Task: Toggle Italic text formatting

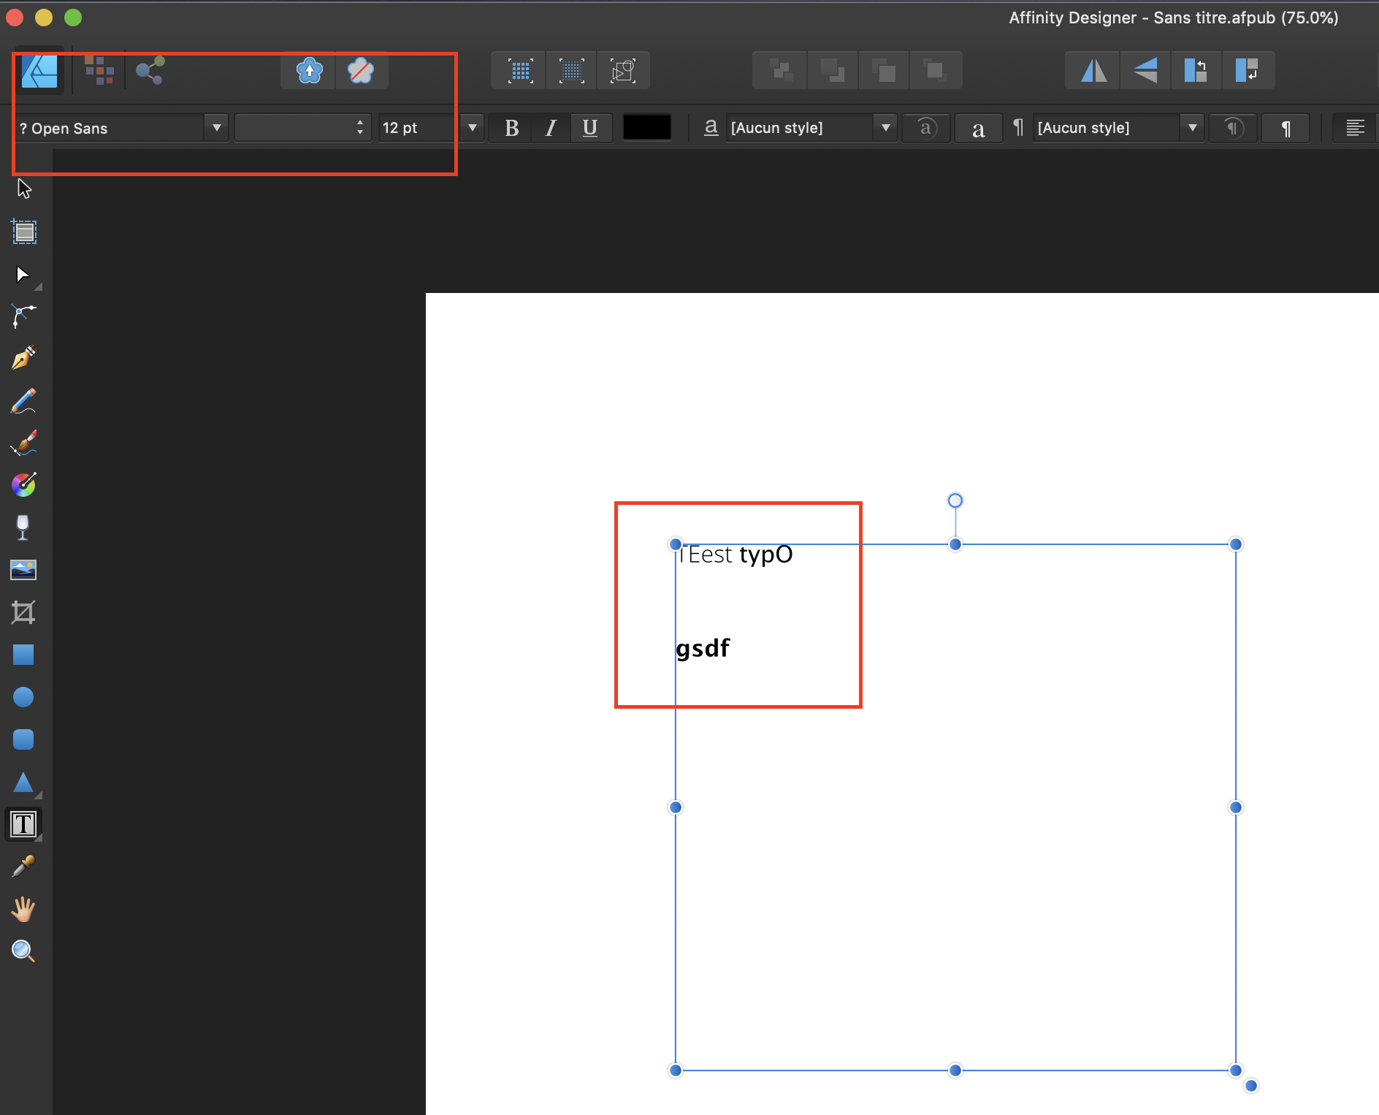Action: pos(551,128)
